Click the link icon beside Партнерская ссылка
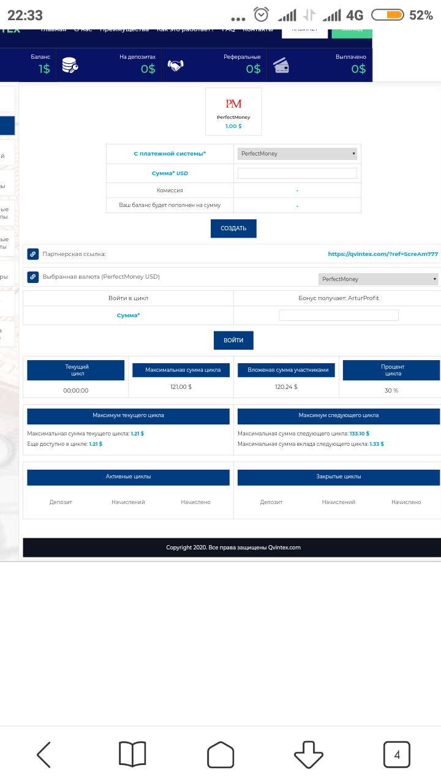Image resolution: width=441 pixels, height=784 pixels. (33, 254)
